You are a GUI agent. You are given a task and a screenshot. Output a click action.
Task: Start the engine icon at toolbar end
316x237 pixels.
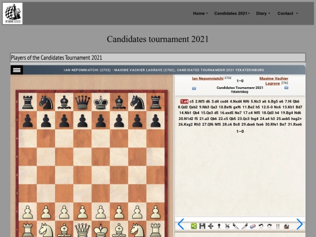pyautogui.click(x=286, y=226)
